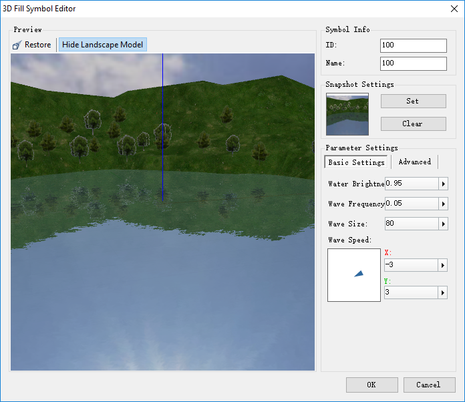This screenshot has width=465, height=402.
Task: Switch to the Advanced tab
Action: click(x=414, y=162)
